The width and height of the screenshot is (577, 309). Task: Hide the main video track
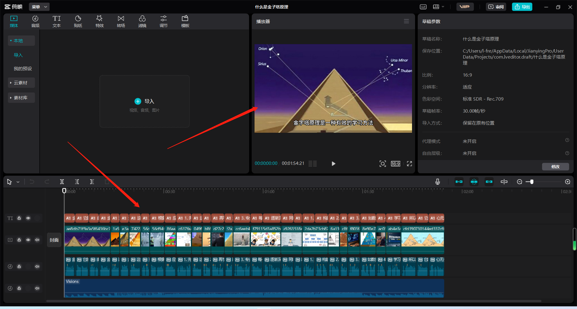pos(28,240)
